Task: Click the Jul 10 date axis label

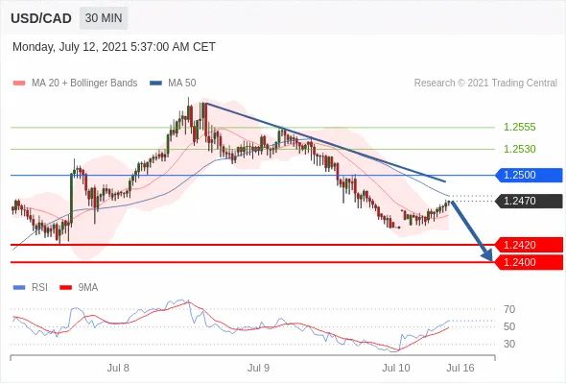Action: 396,368
